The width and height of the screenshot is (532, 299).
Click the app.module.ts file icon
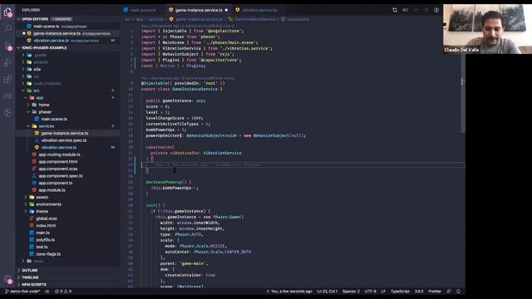[x=34, y=190]
